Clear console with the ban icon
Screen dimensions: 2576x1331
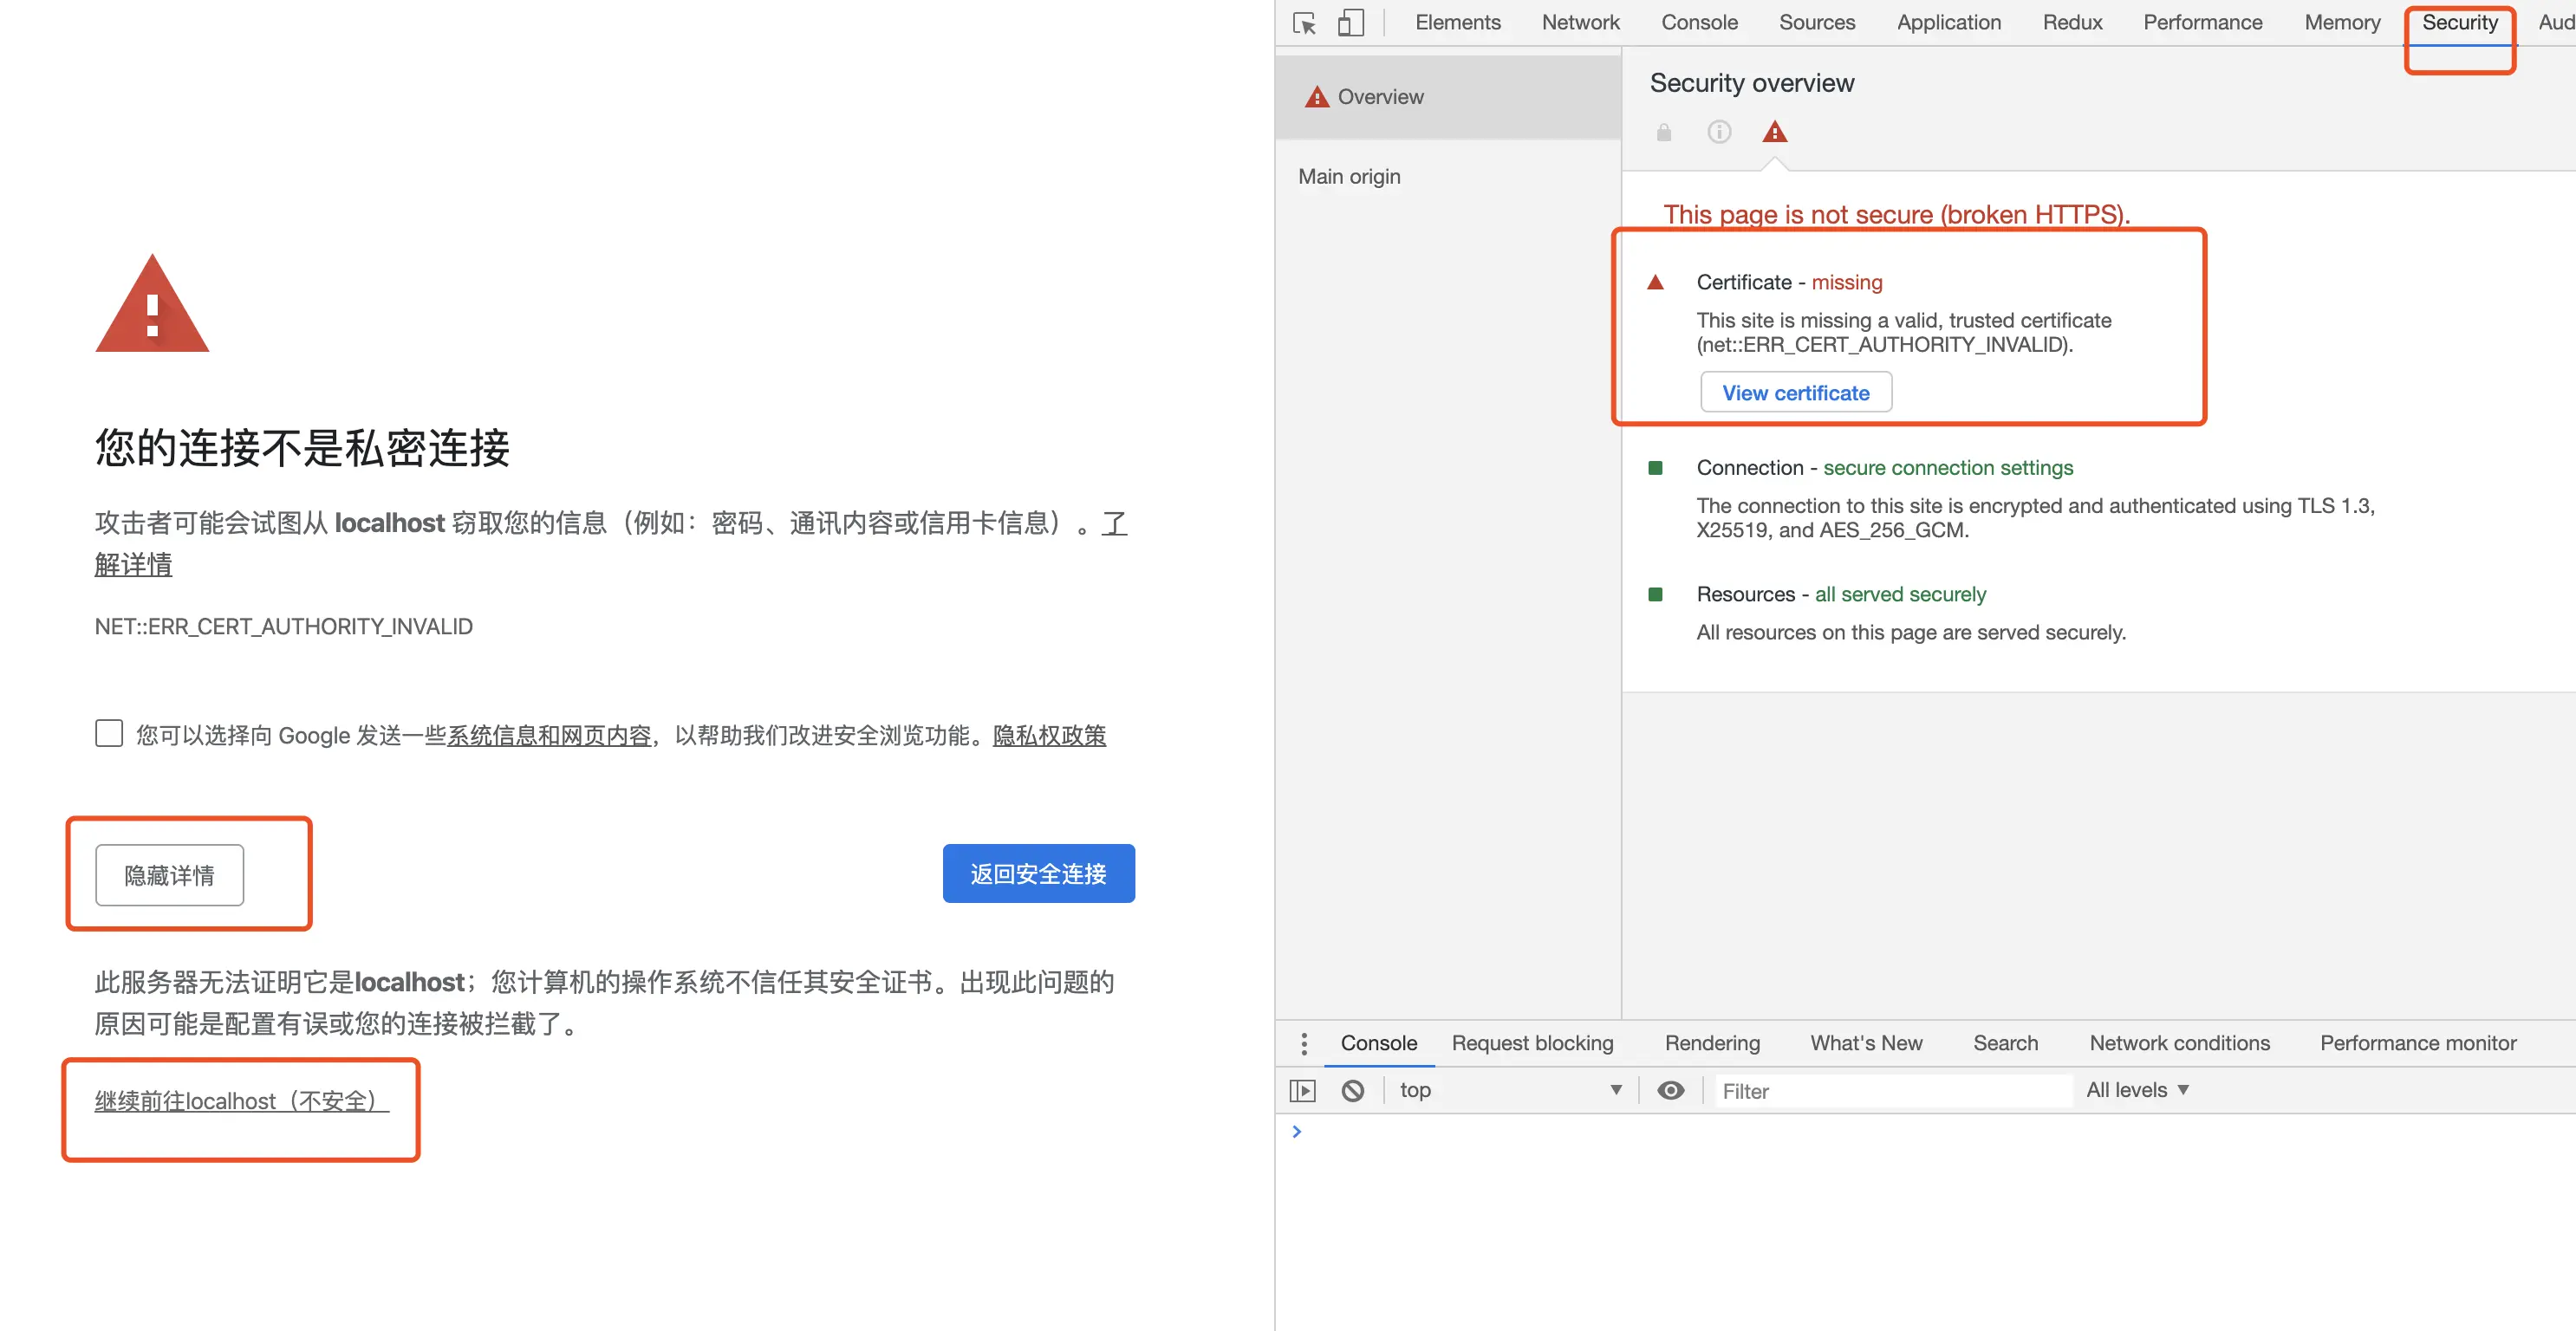1352,1090
